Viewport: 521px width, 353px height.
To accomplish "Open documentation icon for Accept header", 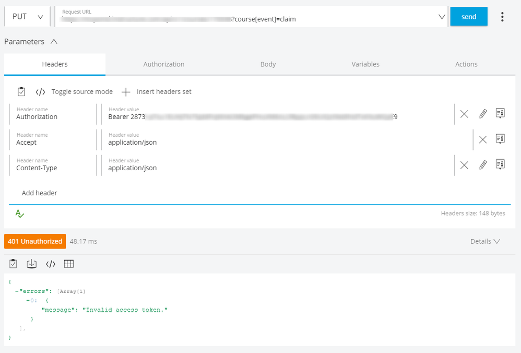I will pyautogui.click(x=500, y=139).
